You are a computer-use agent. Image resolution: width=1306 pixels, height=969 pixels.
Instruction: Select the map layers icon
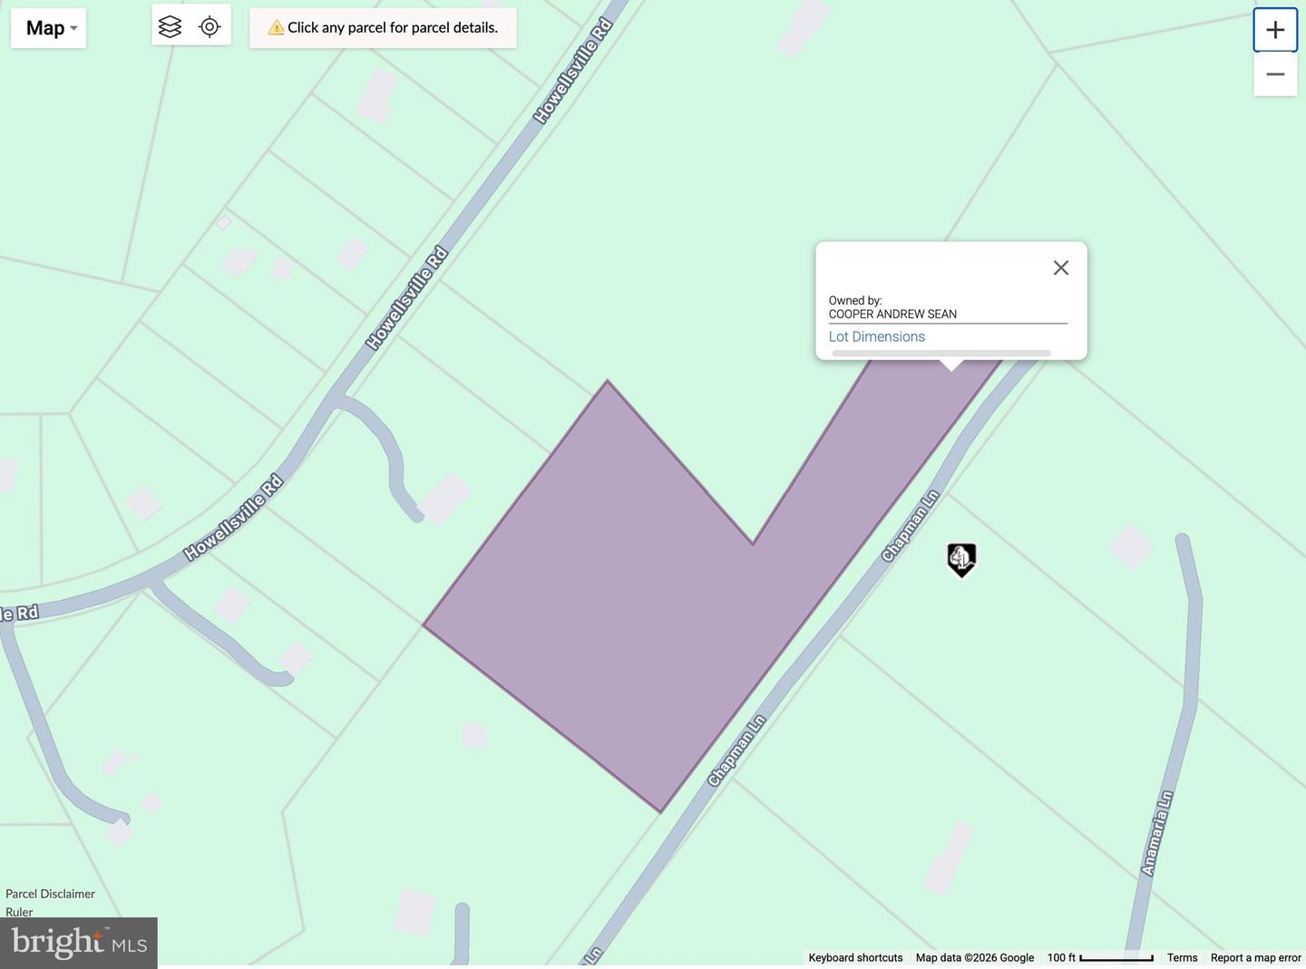170,26
